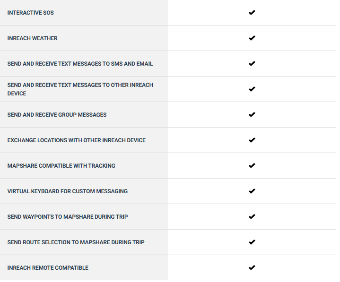
Task: Select the Send and Receive Group Messages label
Action: [x=57, y=115]
